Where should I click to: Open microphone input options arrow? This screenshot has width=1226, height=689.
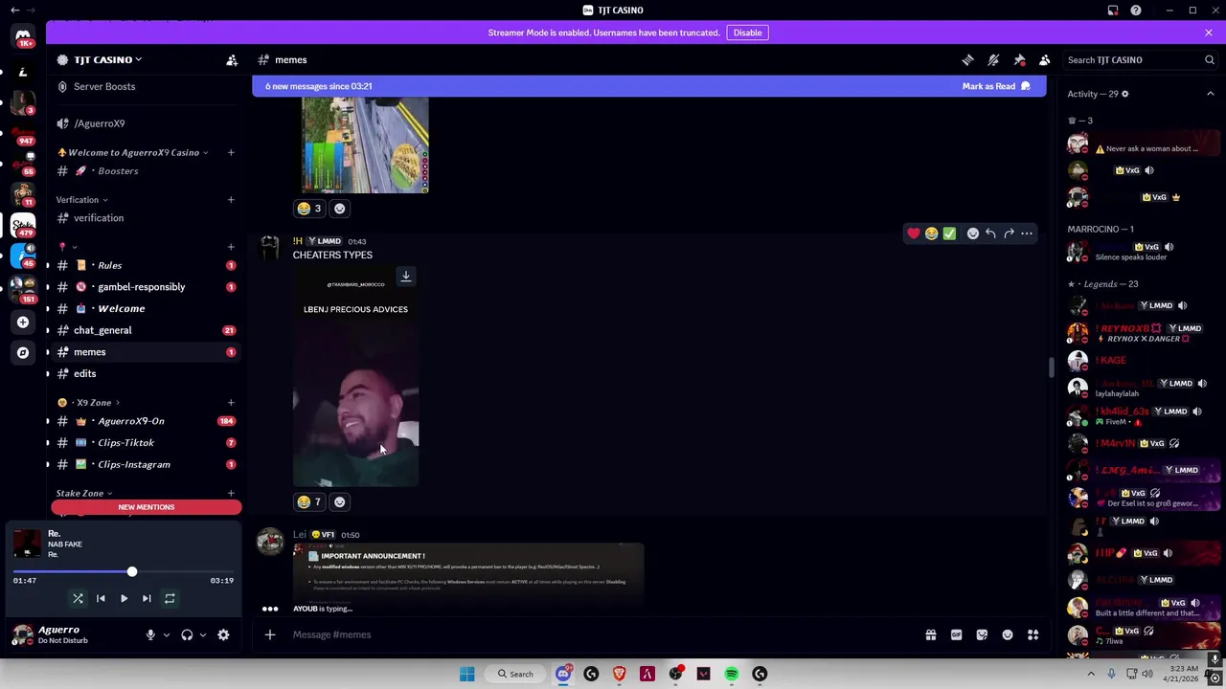(x=166, y=634)
